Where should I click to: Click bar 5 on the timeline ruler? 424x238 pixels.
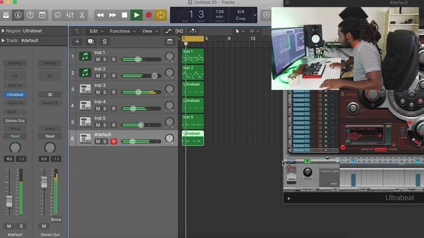[x=207, y=38]
